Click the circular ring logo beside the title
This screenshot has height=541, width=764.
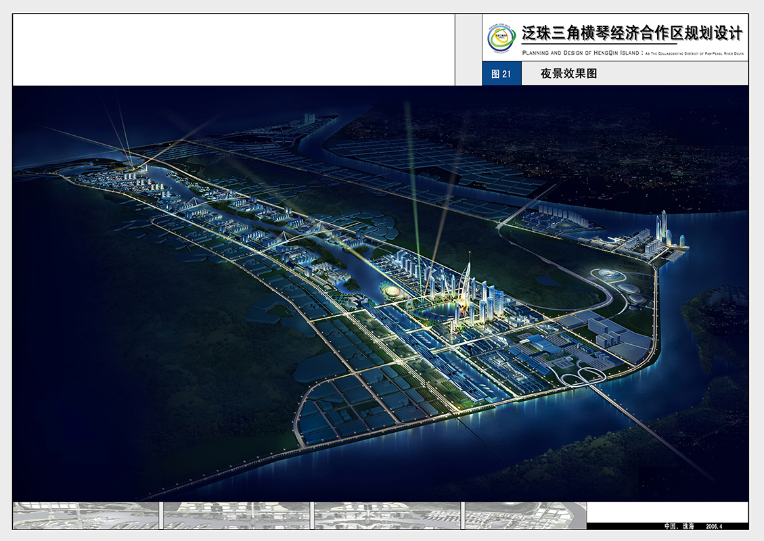[x=501, y=38]
